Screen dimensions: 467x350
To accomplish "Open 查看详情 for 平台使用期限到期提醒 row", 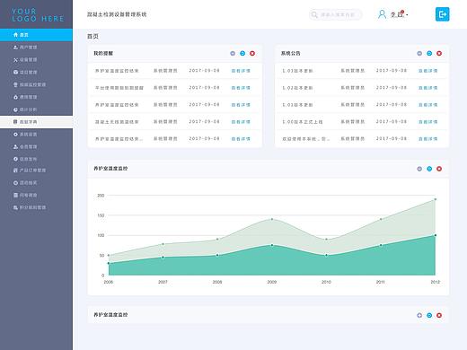I will click(241, 88).
